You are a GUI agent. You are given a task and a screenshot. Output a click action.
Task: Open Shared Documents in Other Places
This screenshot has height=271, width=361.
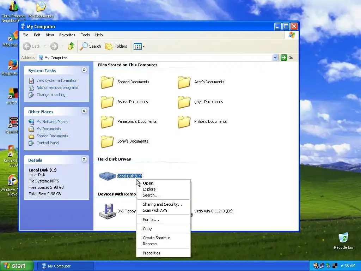pos(52,136)
